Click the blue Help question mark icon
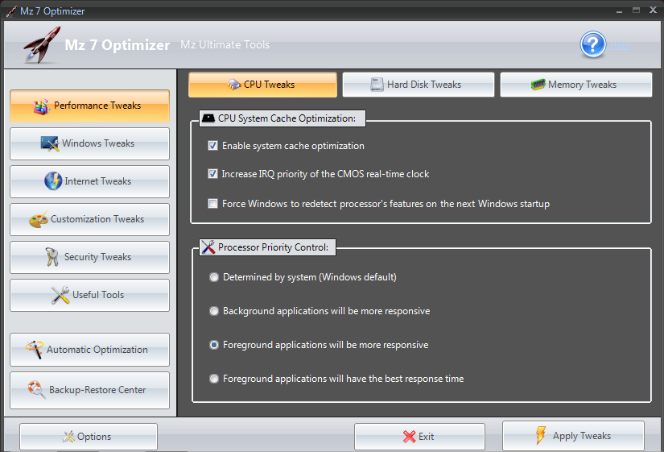Screen dimensions: 664x452 (x=593, y=44)
